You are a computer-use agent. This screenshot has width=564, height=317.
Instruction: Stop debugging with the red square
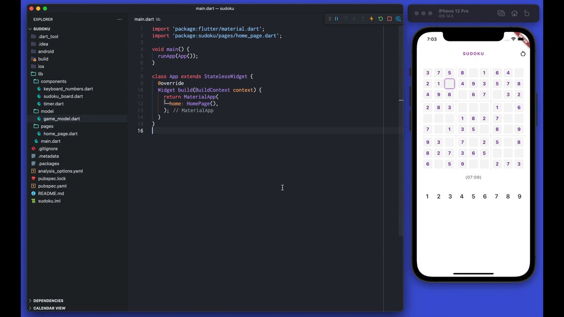pos(389,19)
